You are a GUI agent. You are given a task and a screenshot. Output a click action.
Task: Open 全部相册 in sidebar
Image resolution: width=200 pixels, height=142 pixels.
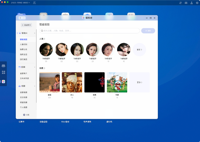coord(24,92)
